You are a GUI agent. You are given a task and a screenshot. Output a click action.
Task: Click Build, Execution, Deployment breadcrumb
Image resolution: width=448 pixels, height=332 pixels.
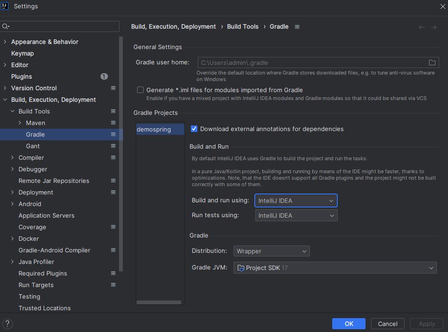(173, 26)
